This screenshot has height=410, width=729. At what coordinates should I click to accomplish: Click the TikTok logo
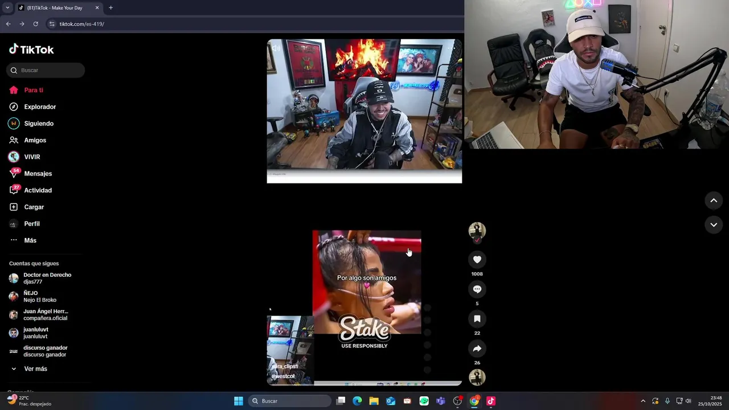[x=31, y=50]
